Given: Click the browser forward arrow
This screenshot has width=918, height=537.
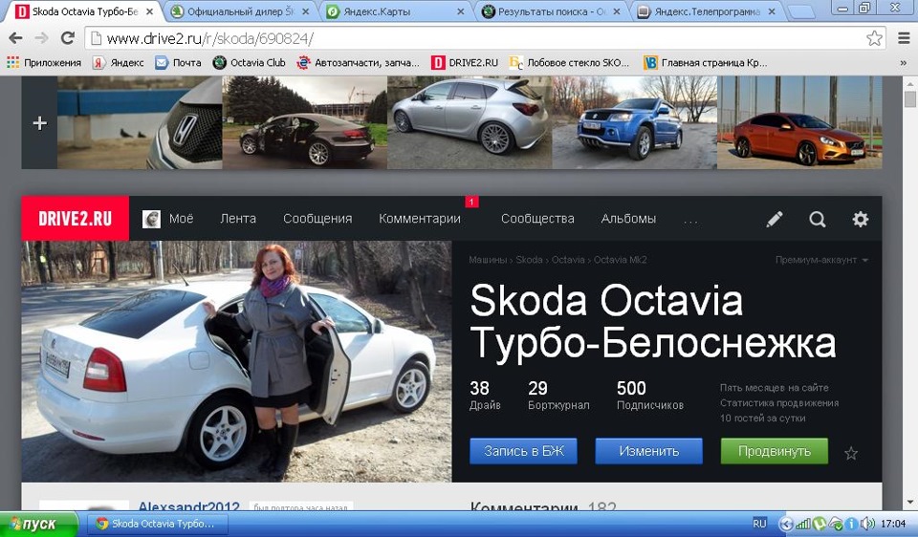Looking at the screenshot, I should click(41, 38).
